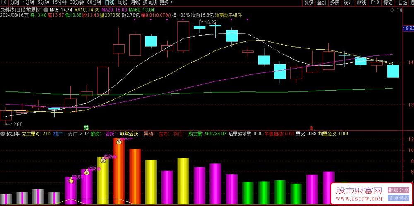
Task: Click the change value 幅0.01(0.07%)
Action: coord(156,15)
